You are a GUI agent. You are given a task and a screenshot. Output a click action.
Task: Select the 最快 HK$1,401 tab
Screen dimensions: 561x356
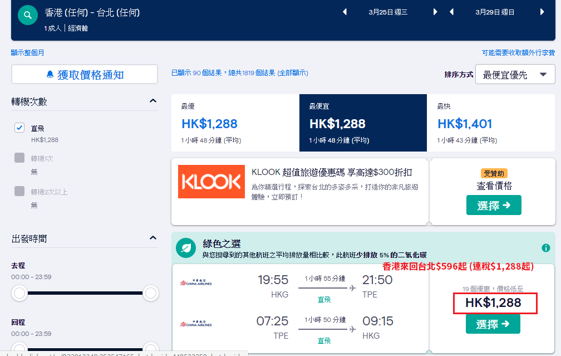(491, 123)
